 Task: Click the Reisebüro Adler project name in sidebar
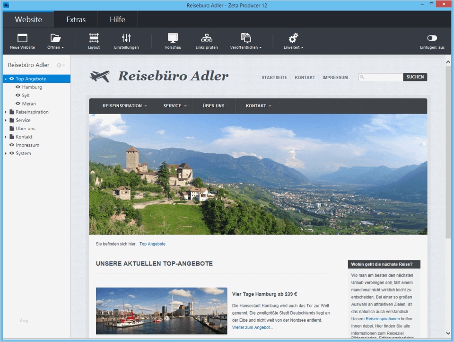pyautogui.click(x=29, y=65)
